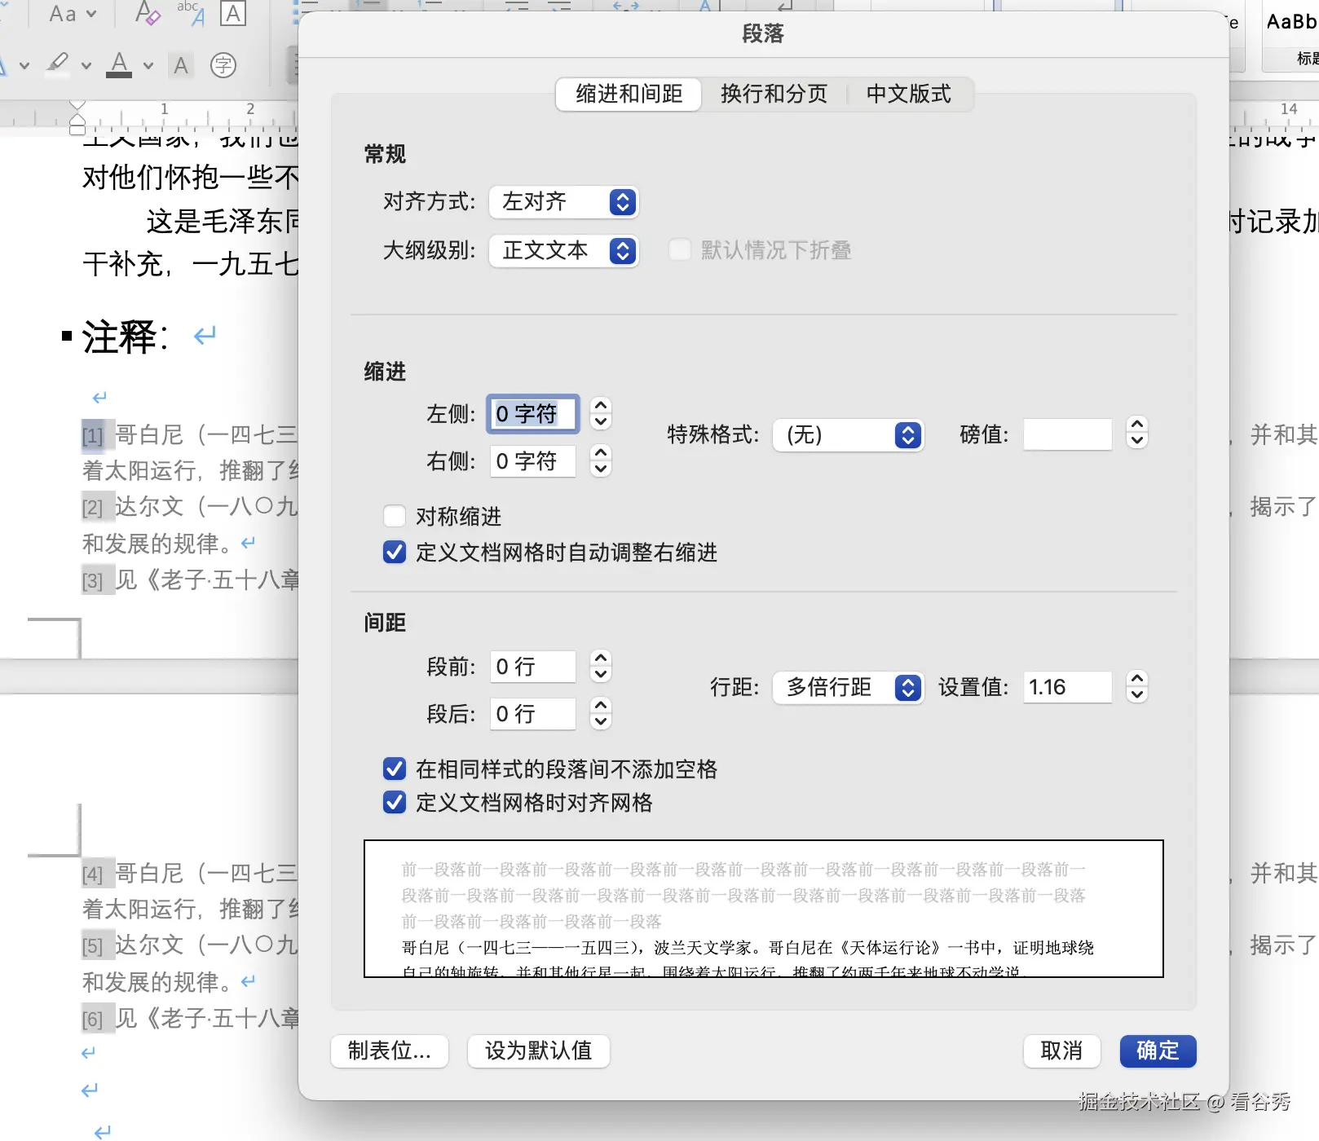Expand the font color dropdown arrow
Viewport: 1319px width, 1141px height.
point(148,65)
